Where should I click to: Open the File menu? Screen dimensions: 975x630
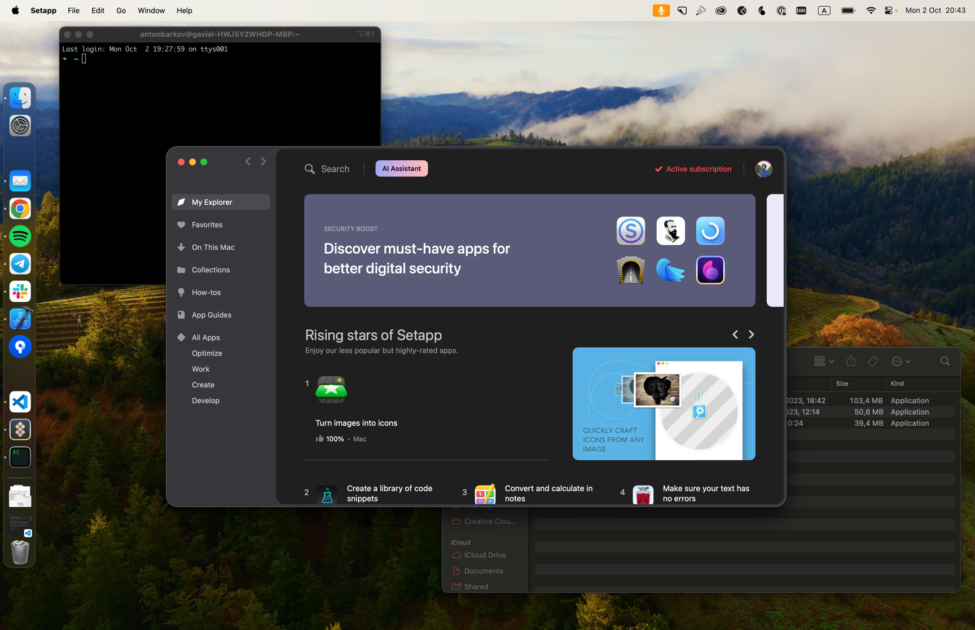point(73,10)
